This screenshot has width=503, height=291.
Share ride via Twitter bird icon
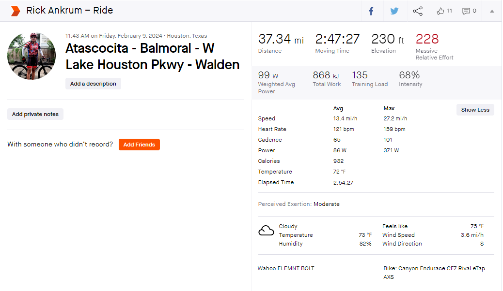point(394,11)
